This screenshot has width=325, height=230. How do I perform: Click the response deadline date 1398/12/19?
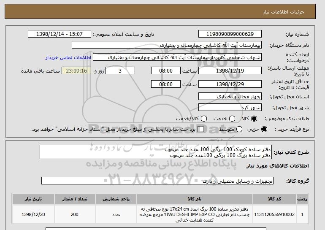(x=230, y=70)
